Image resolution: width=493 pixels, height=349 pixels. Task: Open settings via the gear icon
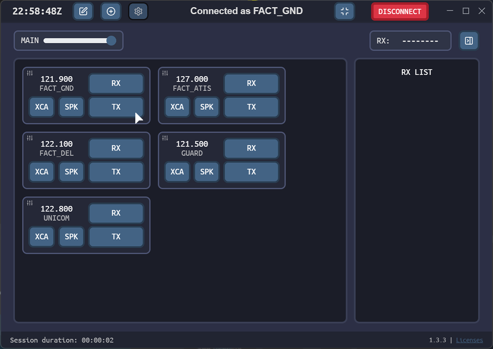pos(138,11)
